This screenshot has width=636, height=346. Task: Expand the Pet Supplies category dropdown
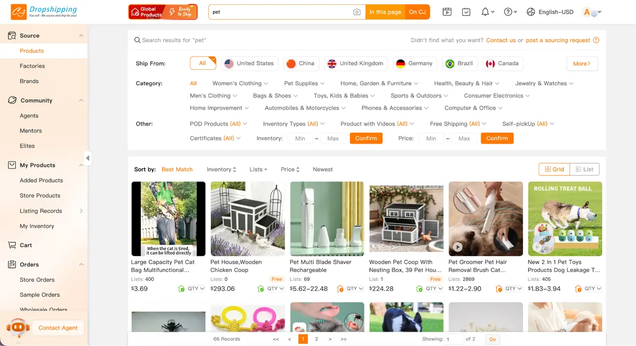304,83
